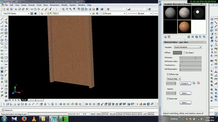Select the Erase modify tool
This screenshot has width=218, height=122.
point(6,19)
